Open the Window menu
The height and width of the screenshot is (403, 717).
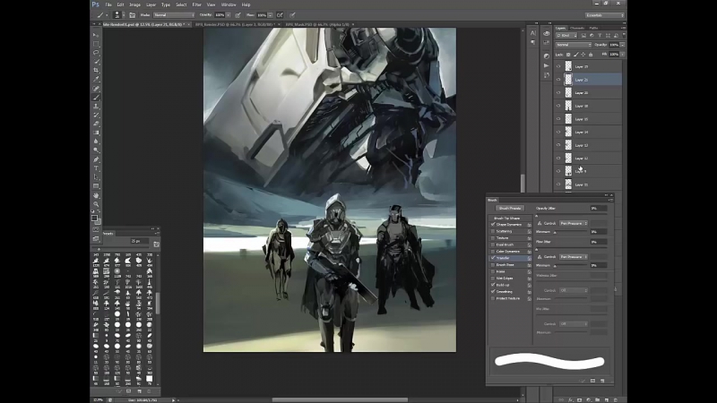pyautogui.click(x=229, y=4)
